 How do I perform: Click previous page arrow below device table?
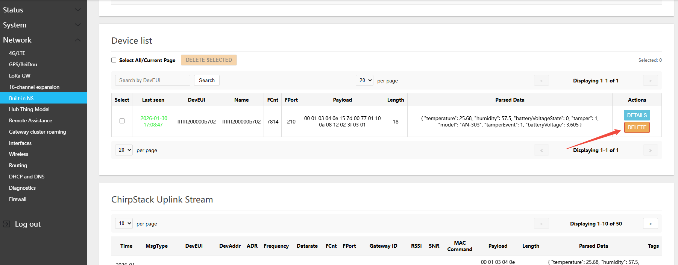[541, 150]
